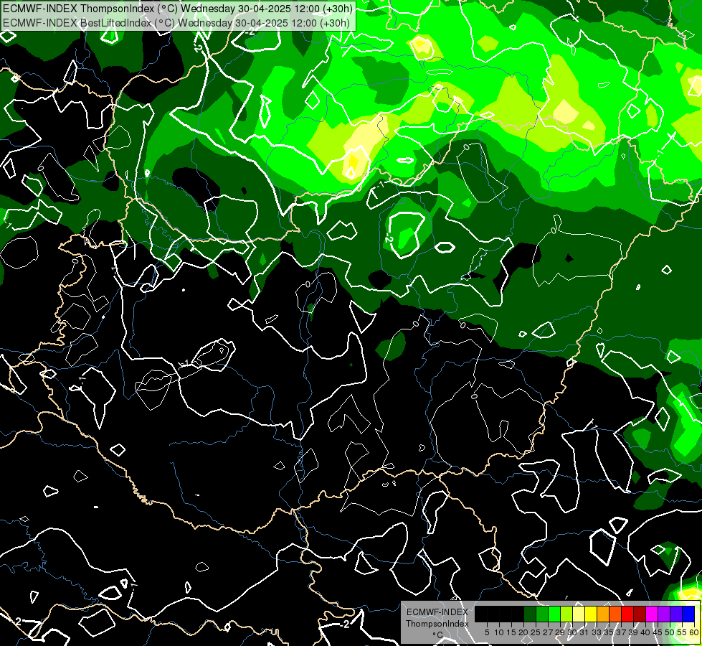Select the pure yellow legend swatch (31-33)

pyautogui.click(x=591, y=614)
